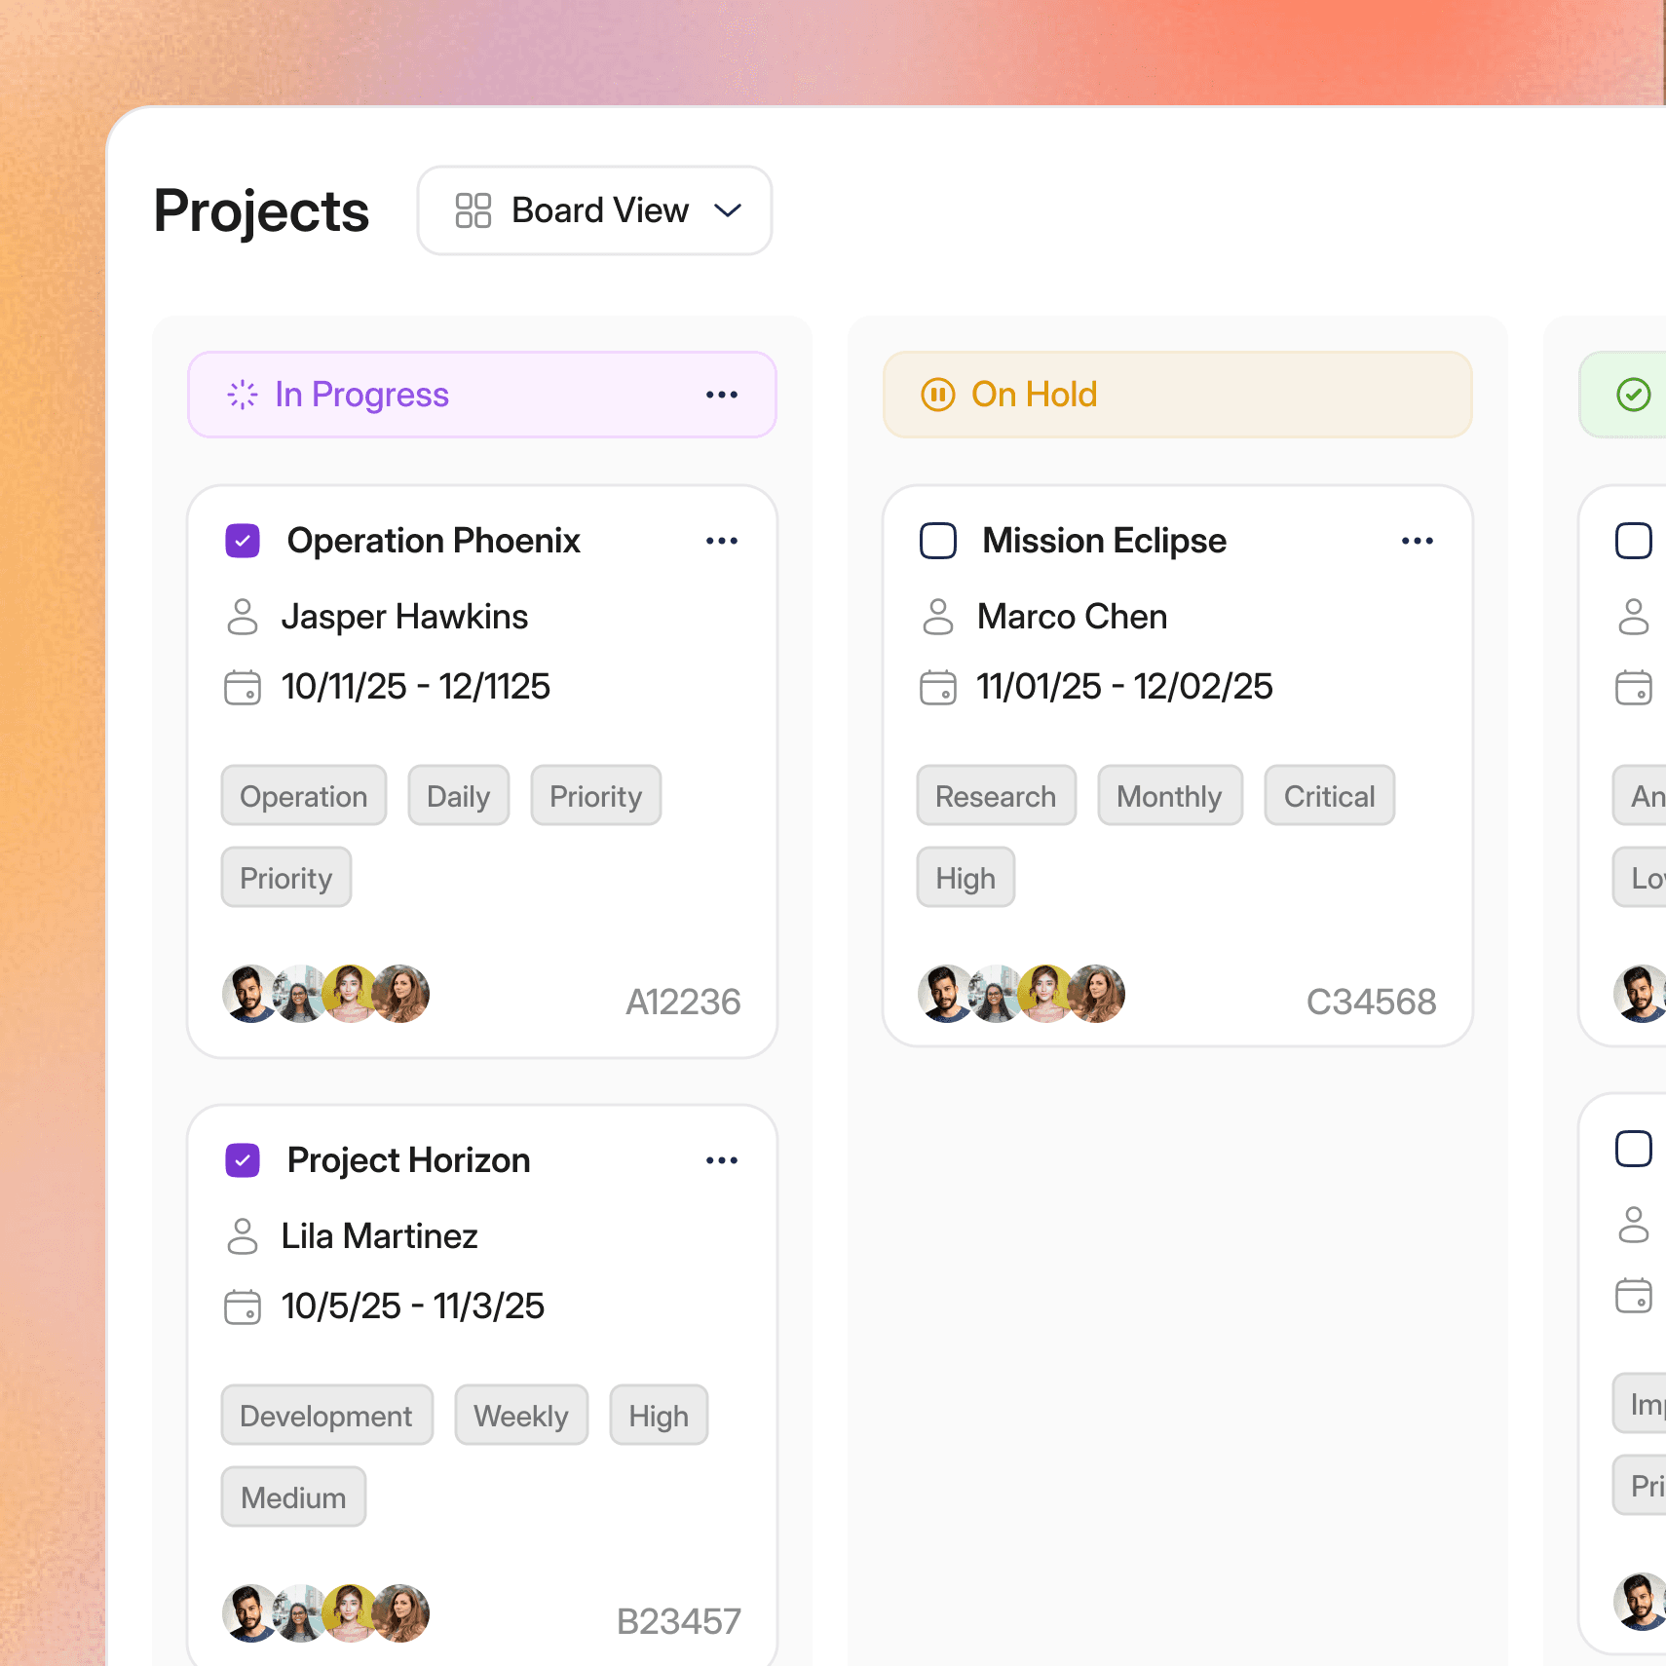Select the Critical tag
Image resolution: width=1666 pixels, height=1666 pixels.
pyautogui.click(x=1330, y=796)
